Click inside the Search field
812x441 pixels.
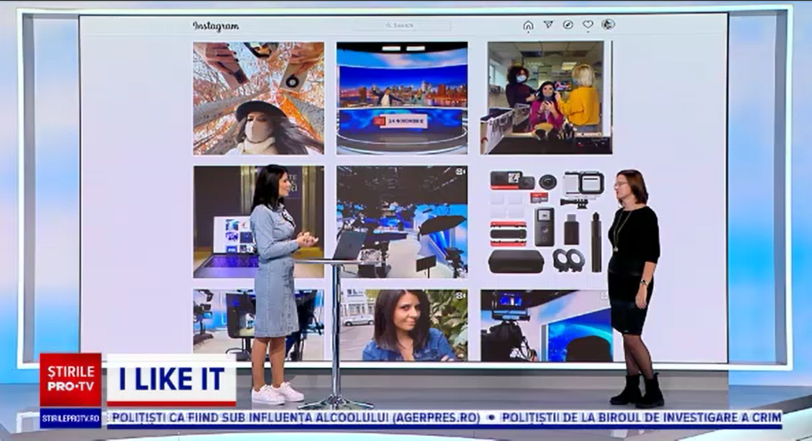coord(401,26)
